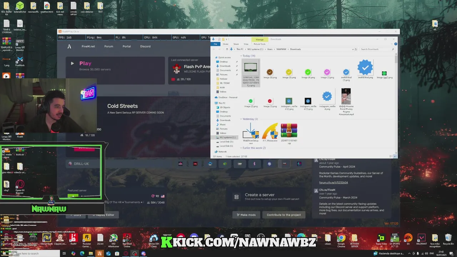457x257 pixels.
Task: Open the Share ribbon tab
Action: [236, 44]
